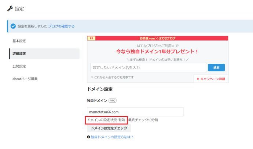The height and width of the screenshot is (149, 253).
Task: Open the キャンペーン詳細 link
Action: click(x=211, y=79)
